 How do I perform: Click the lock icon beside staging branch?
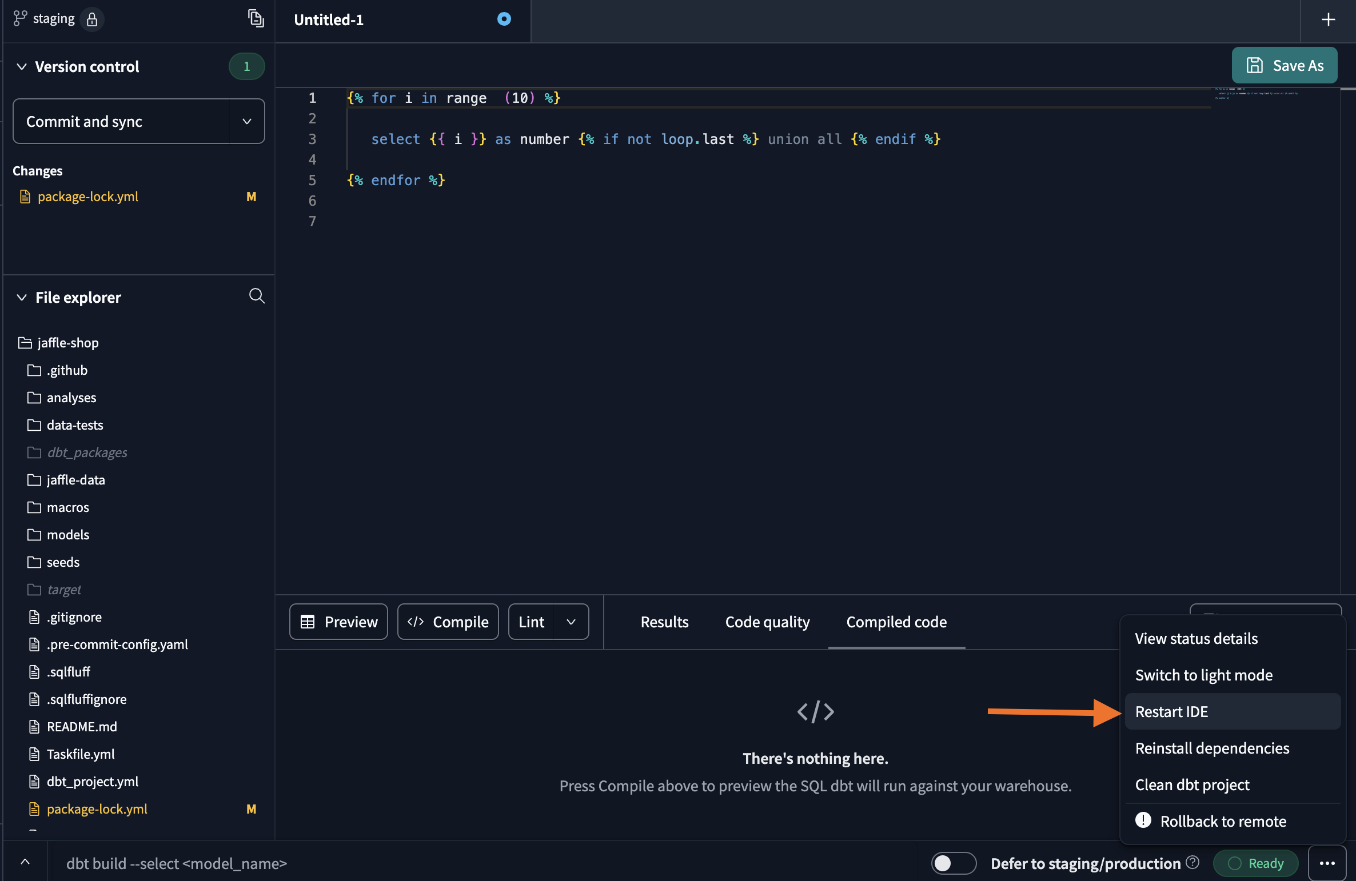tap(92, 19)
